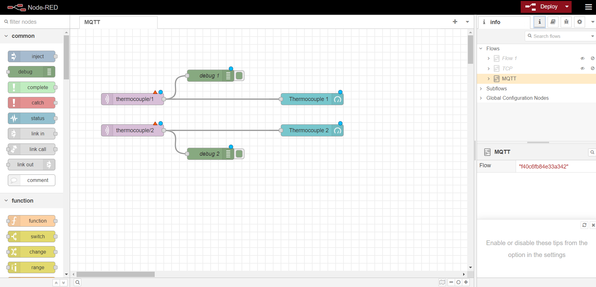The width and height of the screenshot is (596, 287).
Task: Click the search icon in MQTT flow panel
Action: click(x=592, y=152)
